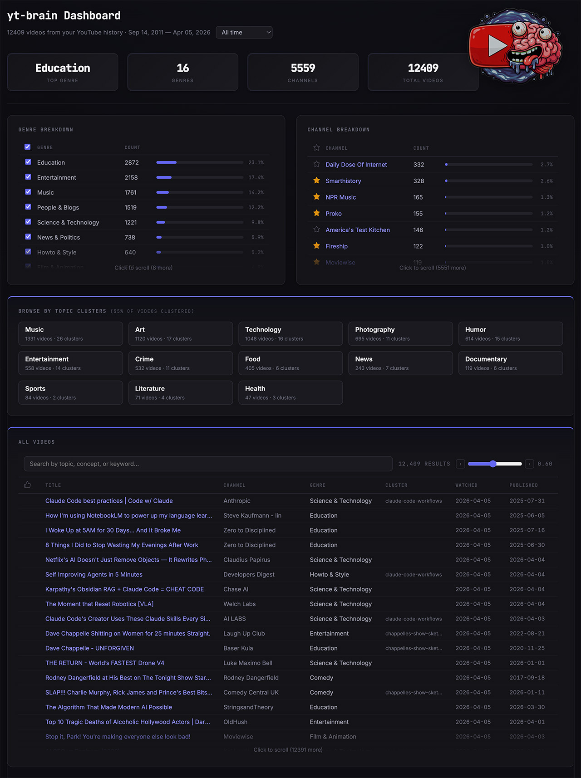
Task: Click the Daily Dose Of Internet count bar
Action: point(489,165)
